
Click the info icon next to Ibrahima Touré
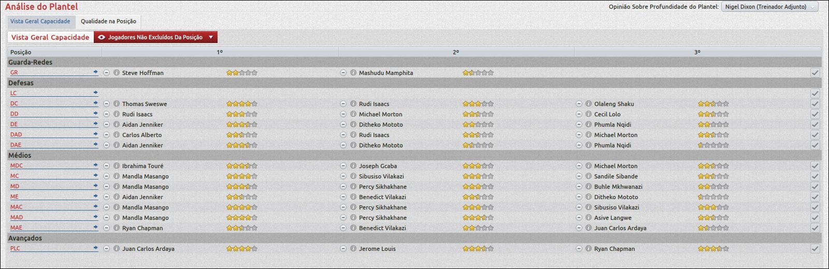click(117, 166)
